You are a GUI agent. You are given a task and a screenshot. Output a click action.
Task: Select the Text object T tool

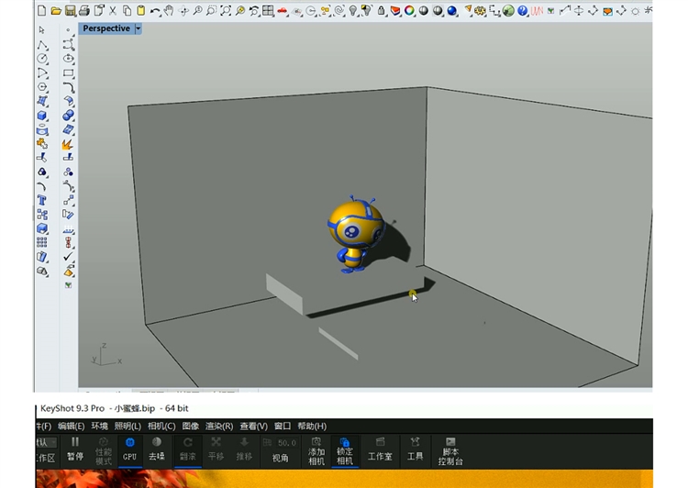point(42,200)
